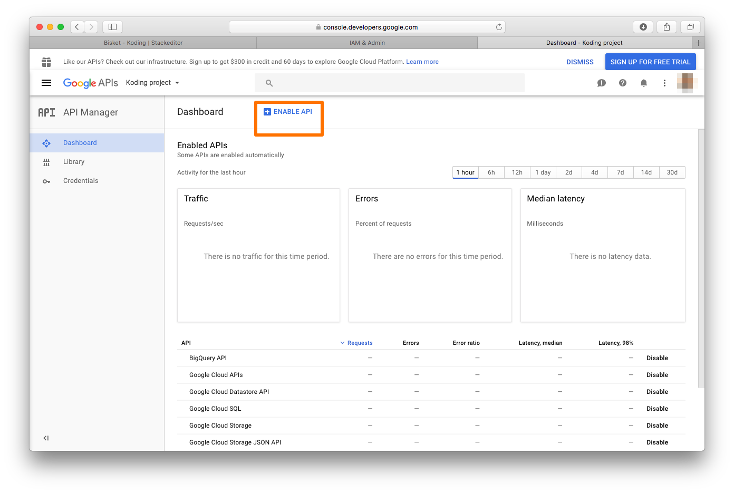Disable Google Cloud Storage JSON API

pyautogui.click(x=658, y=442)
